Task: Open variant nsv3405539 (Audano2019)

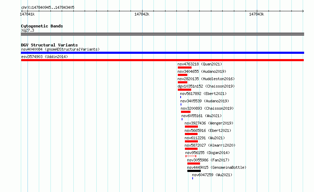Action: pos(205,101)
